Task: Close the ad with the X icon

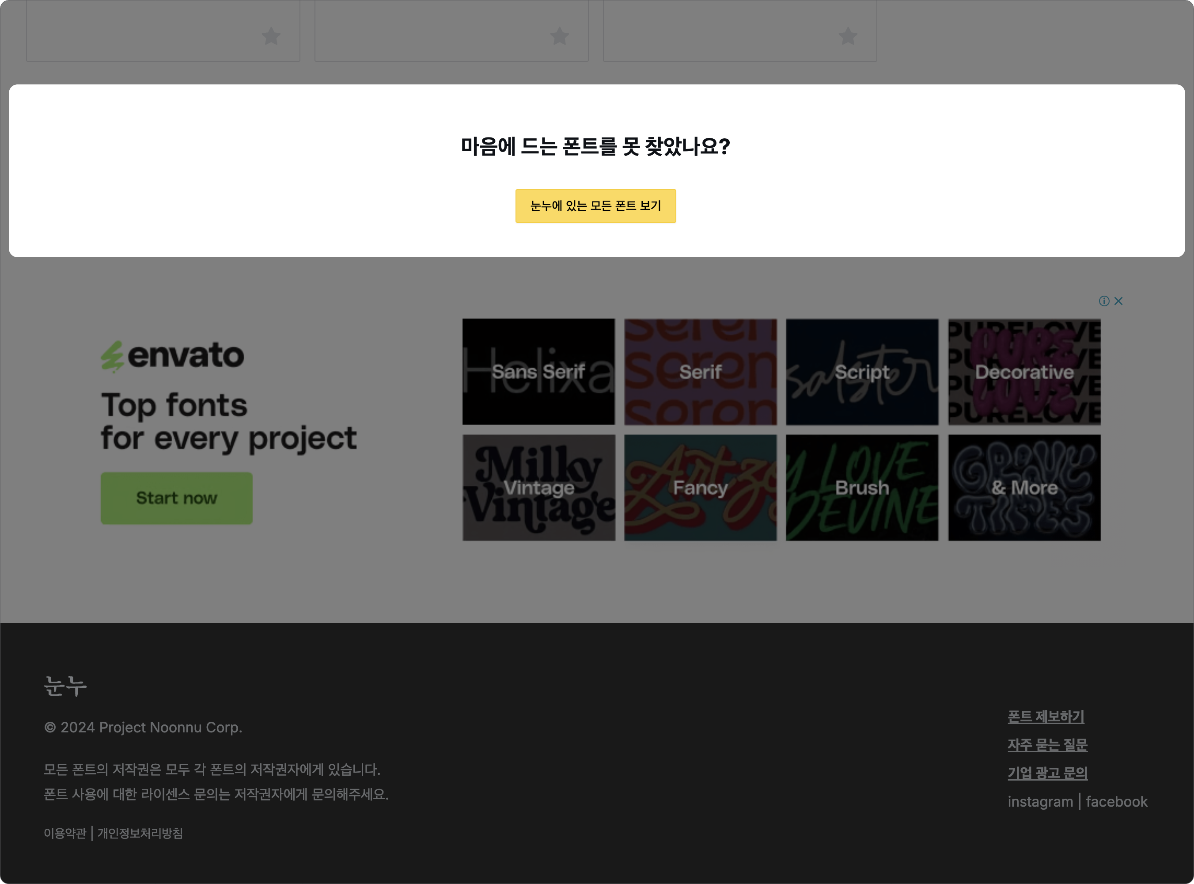Action: [1118, 301]
